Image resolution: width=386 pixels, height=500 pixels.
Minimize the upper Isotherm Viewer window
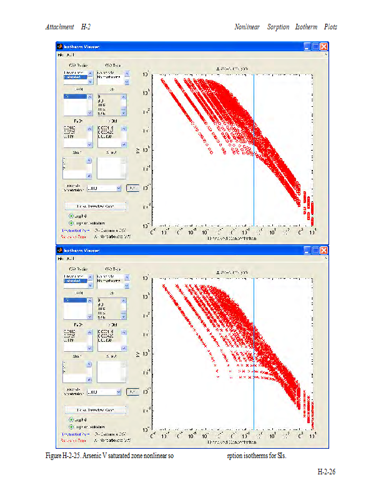[x=307, y=47]
